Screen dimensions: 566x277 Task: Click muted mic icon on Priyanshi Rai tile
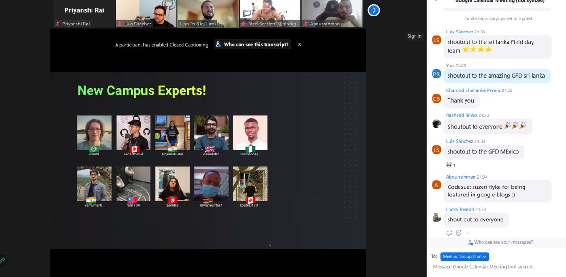click(x=58, y=24)
